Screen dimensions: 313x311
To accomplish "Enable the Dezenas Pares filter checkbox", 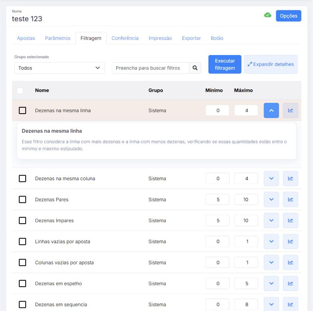I will click(22, 199).
